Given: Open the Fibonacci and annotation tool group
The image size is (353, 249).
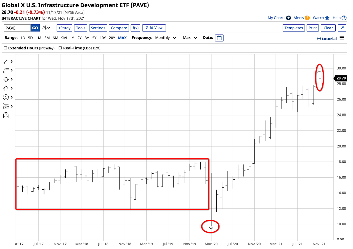Looking at the screenshot, I should pos(6,70).
